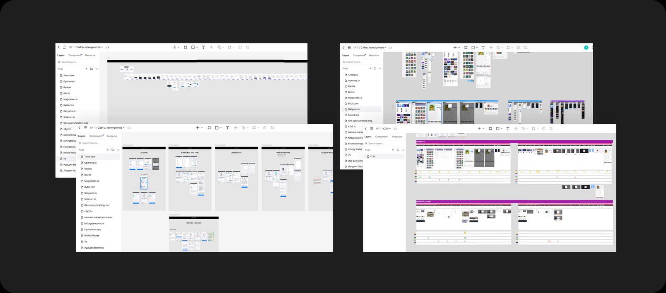Image resolution: width=666 pixels, height=293 pixels.
Task: Open the hamburger menu in the CJM window
Action: (x=371, y=129)
